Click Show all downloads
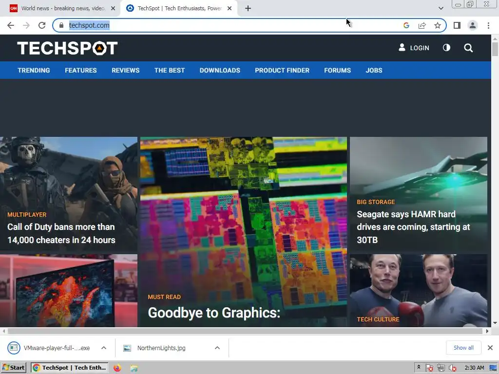Screen dimensions: 499x374 point(463,348)
